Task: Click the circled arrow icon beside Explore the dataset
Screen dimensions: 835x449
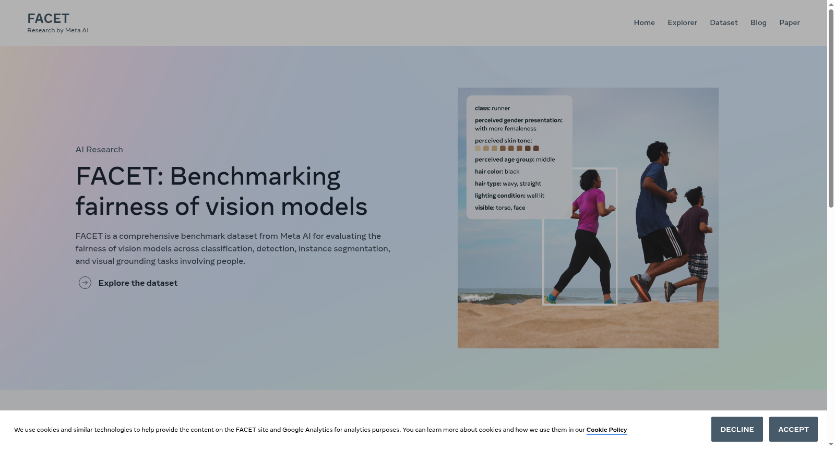Action: pyautogui.click(x=85, y=283)
